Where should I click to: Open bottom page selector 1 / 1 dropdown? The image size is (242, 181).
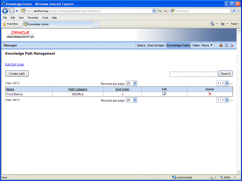tap(222, 100)
